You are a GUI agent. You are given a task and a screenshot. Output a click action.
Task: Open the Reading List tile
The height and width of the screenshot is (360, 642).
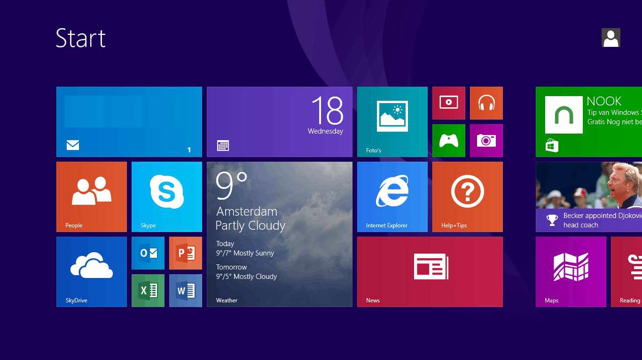coord(626,272)
